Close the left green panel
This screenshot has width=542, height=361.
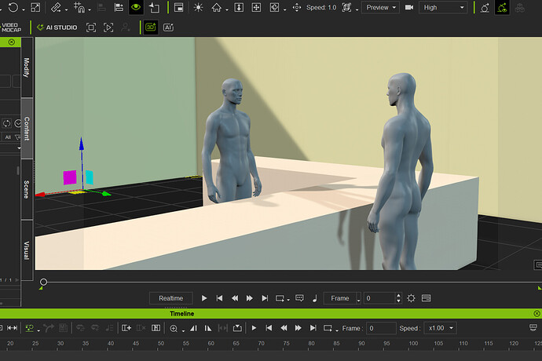[12, 42]
